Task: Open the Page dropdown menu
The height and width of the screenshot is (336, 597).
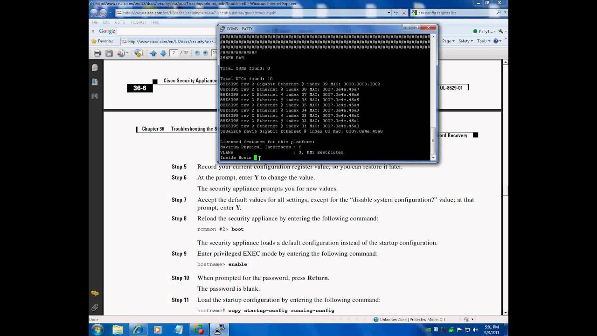Action: (448, 41)
